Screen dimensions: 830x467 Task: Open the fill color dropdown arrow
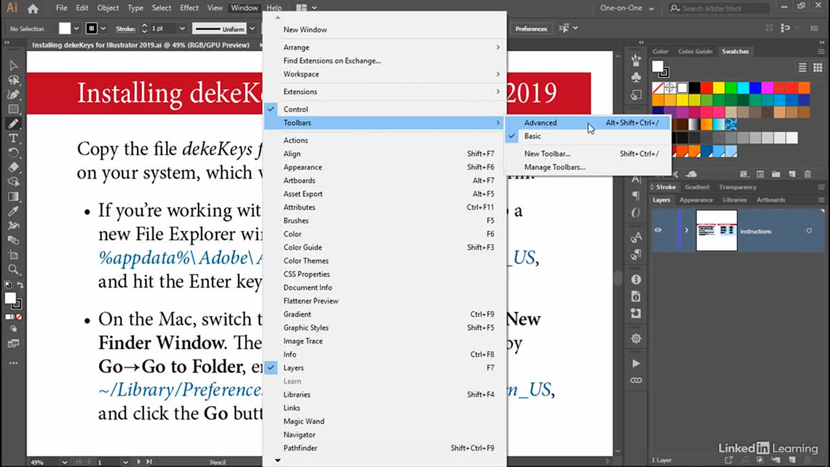tap(77, 29)
